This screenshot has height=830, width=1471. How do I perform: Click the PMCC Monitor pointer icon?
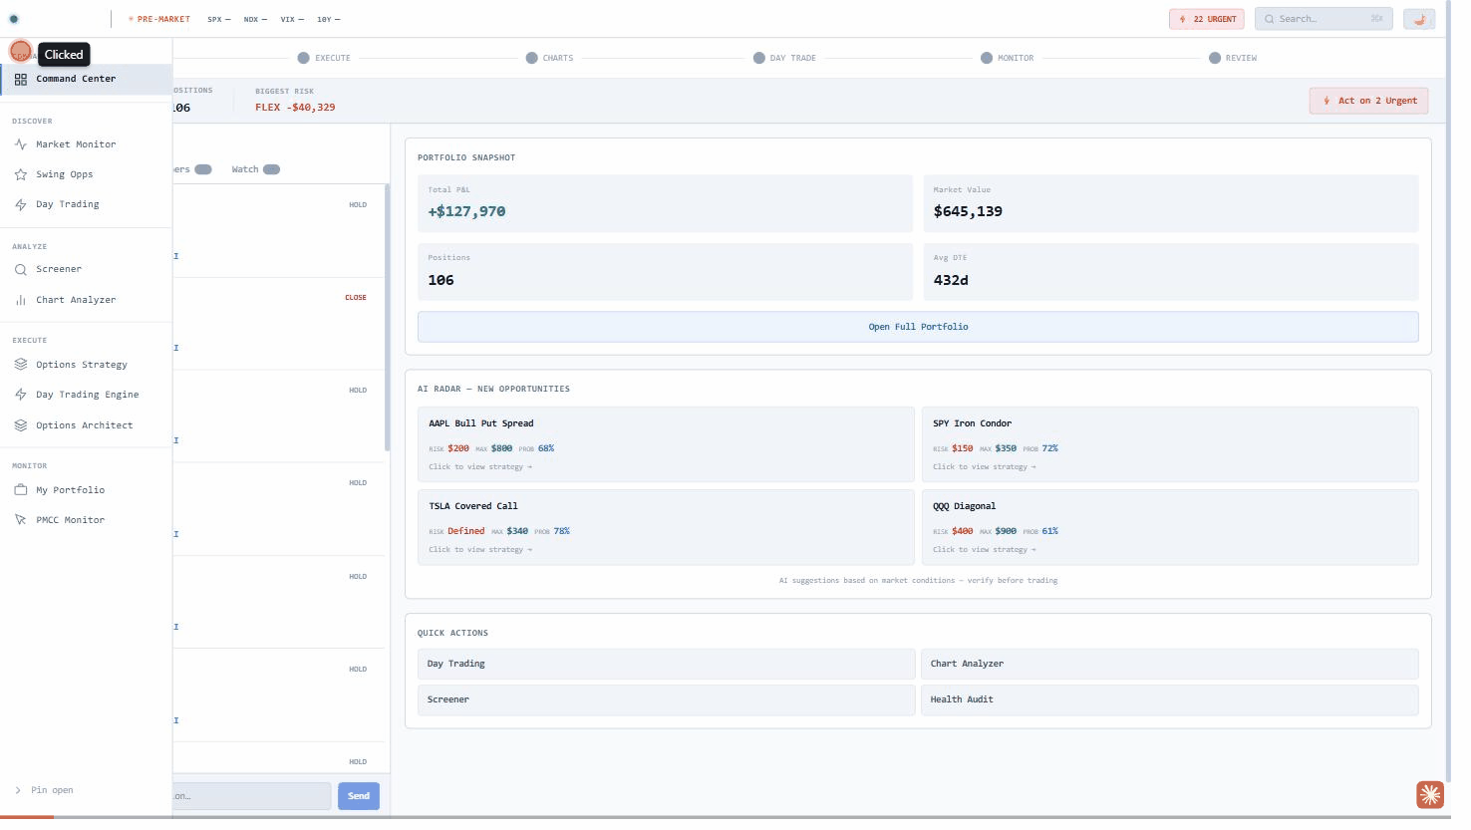coord(20,520)
